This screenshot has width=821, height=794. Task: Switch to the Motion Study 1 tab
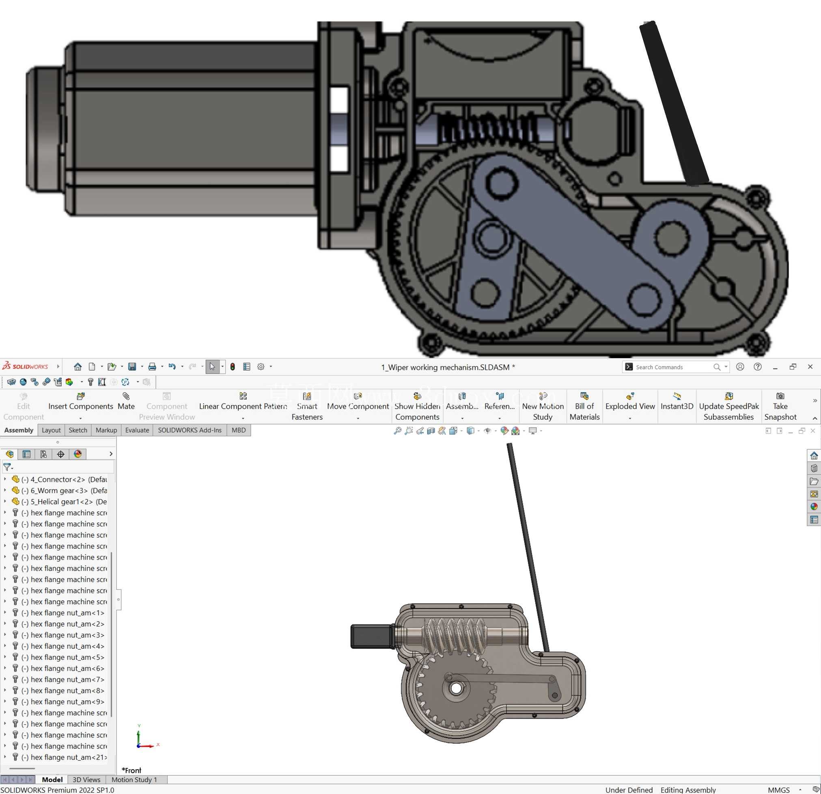coord(134,779)
